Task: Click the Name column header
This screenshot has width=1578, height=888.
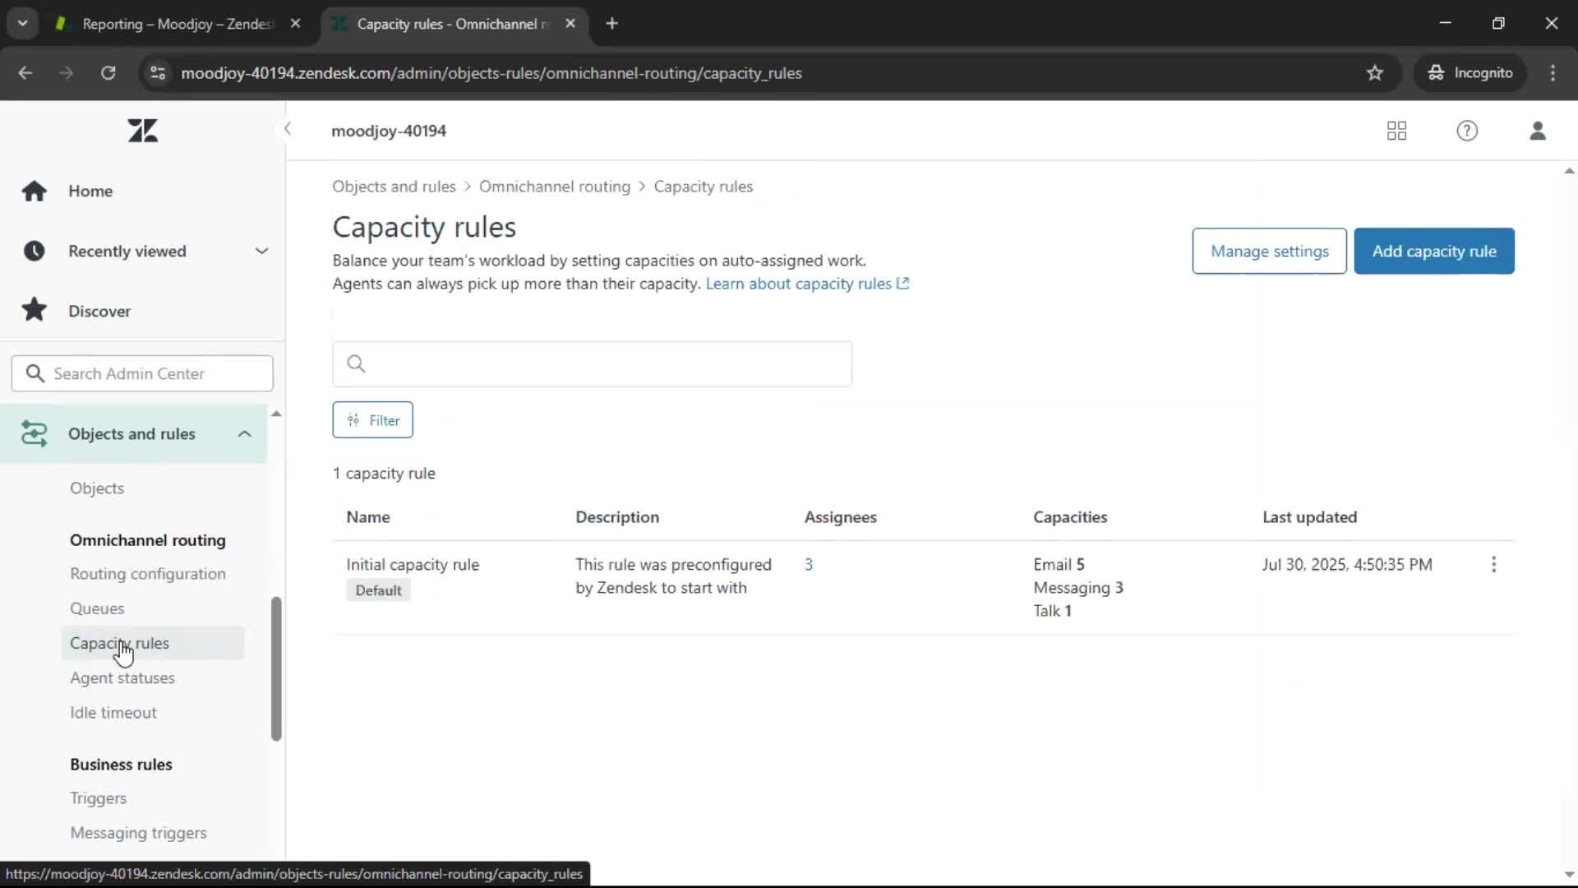Action: click(x=368, y=517)
